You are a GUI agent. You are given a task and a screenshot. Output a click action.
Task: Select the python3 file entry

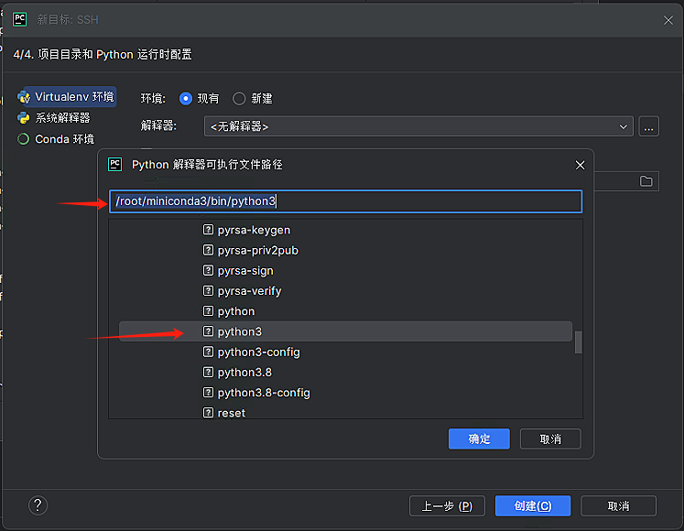pyautogui.click(x=345, y=331)
